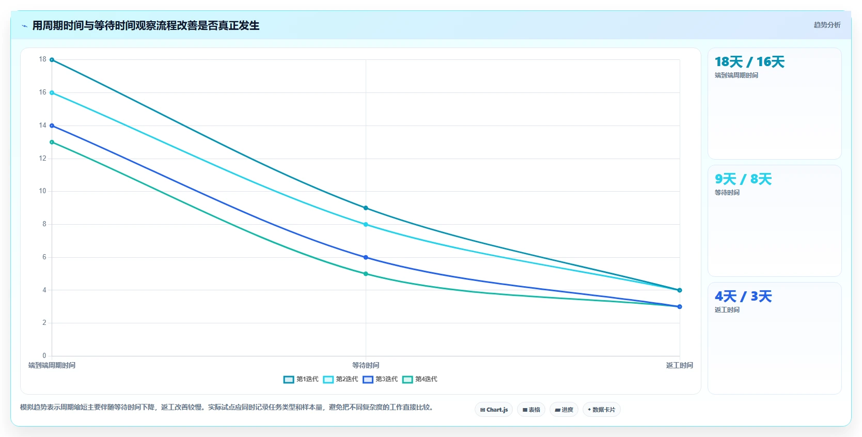Click the footnote text starting 模拟趋势表示
This screenshot has height=437, width=862.
tap(228, 407)
